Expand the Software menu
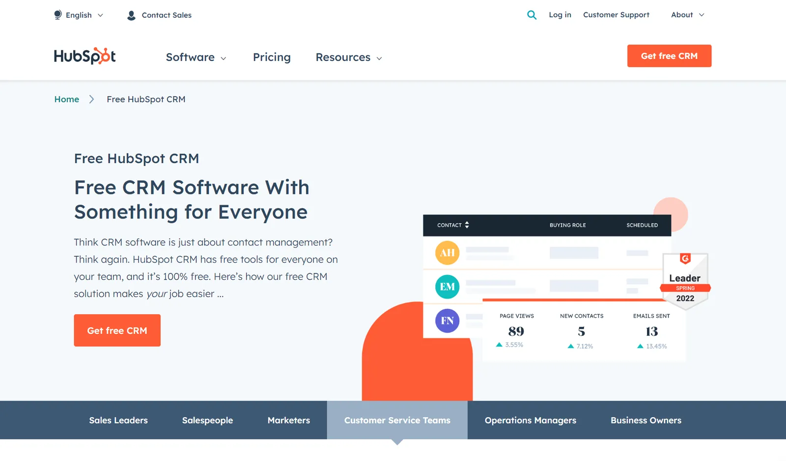Viewport: 786px width, 461px height. coord(196,57)
